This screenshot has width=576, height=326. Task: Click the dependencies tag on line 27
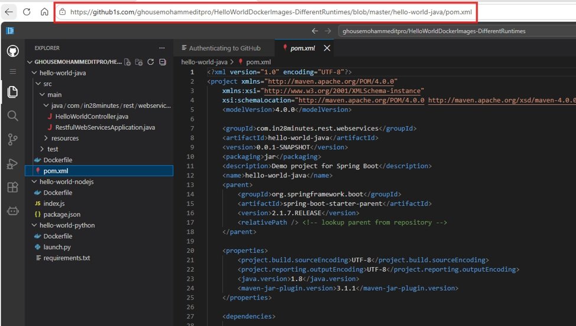(249, 316)
